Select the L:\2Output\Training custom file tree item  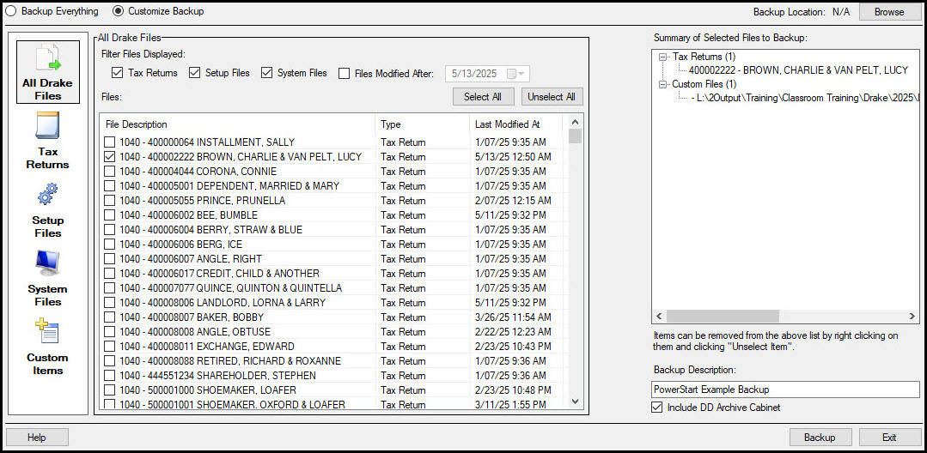pos(804,98)
